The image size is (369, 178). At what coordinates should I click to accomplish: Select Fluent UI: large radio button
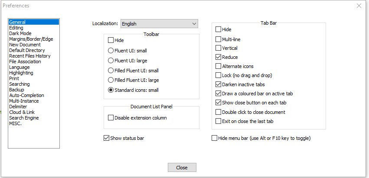tap(111, 60)
